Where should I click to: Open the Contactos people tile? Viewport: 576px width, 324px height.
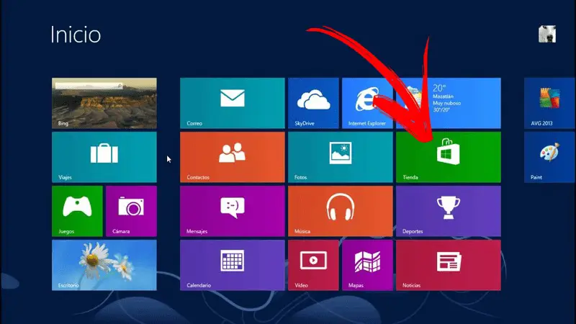point(233,157)
